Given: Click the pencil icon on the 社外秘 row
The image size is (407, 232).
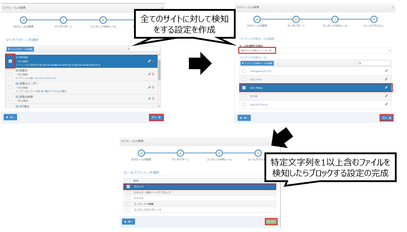Looking at the screenshot, I should tap(386, 96).
